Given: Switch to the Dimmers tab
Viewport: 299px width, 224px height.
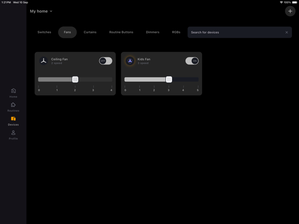Looking at the screenshot, I should pos(153,32).
